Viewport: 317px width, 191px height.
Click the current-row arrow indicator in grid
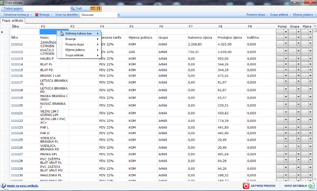pos(2,32)
